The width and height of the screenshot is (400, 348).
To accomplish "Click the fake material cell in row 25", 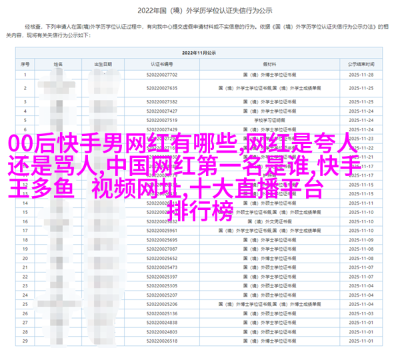I will pos(269,304).
